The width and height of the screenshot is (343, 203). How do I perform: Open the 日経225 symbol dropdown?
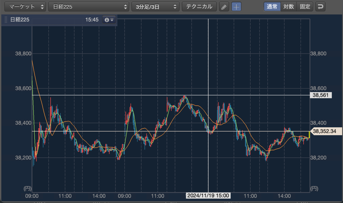(x=89, y=7)
